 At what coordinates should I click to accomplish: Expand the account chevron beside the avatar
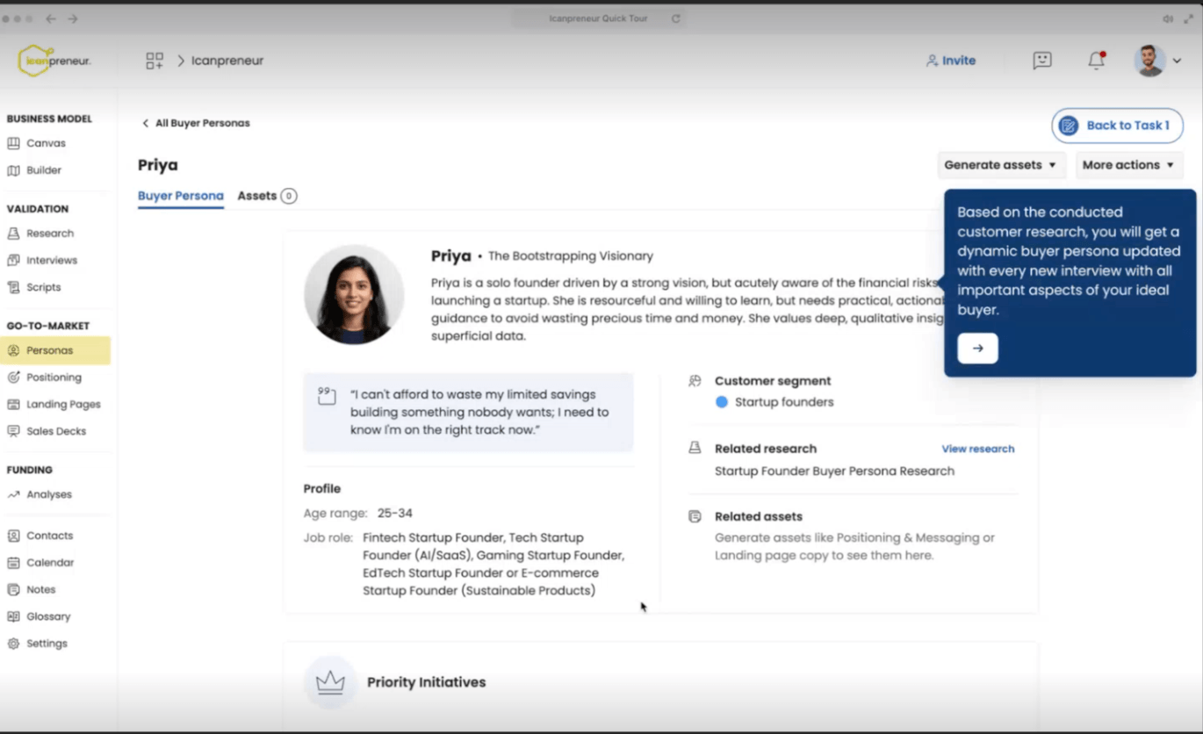click(1177, 61)
